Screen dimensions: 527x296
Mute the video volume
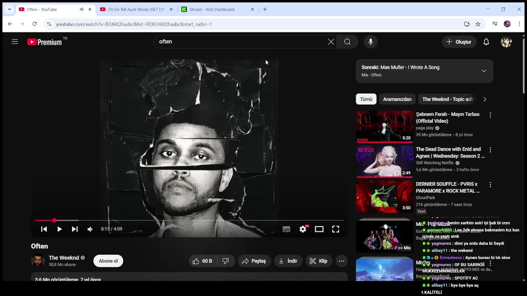(x=90, y=229)
